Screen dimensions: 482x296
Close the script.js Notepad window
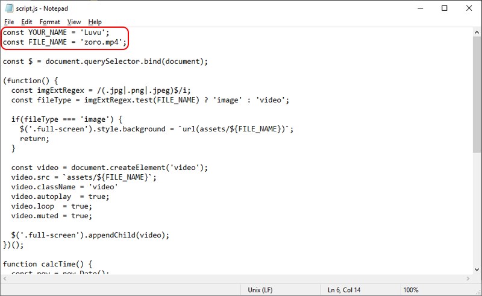point(469,8)
